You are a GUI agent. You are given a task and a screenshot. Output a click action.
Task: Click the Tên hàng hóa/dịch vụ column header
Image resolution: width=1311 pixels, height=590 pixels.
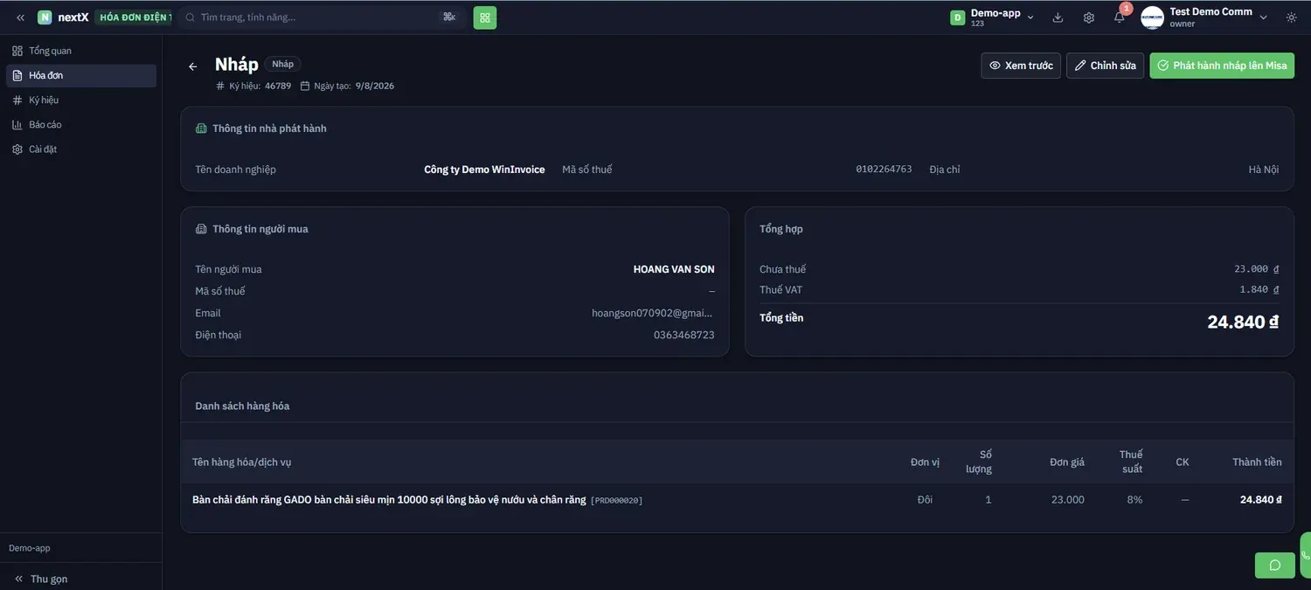tap(241, 462)
